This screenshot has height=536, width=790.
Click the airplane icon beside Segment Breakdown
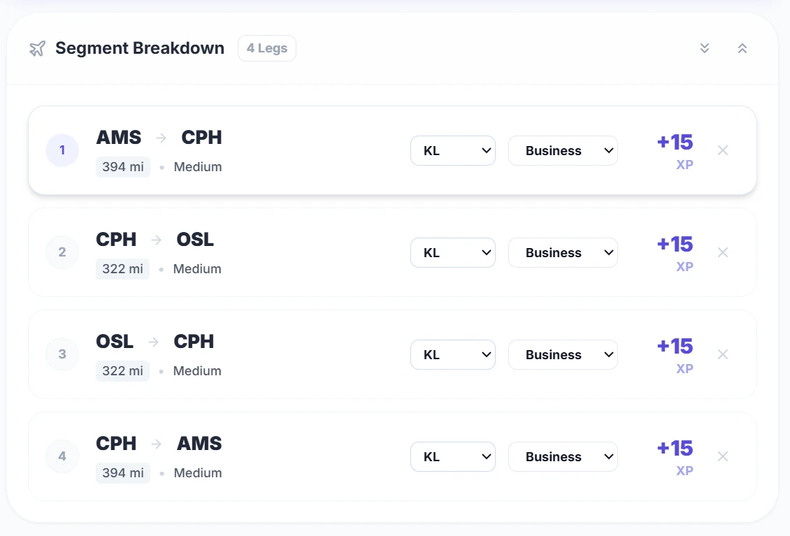pos(37,48)
